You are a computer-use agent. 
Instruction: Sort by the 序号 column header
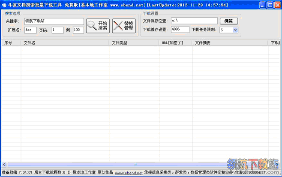pos(11,43)
